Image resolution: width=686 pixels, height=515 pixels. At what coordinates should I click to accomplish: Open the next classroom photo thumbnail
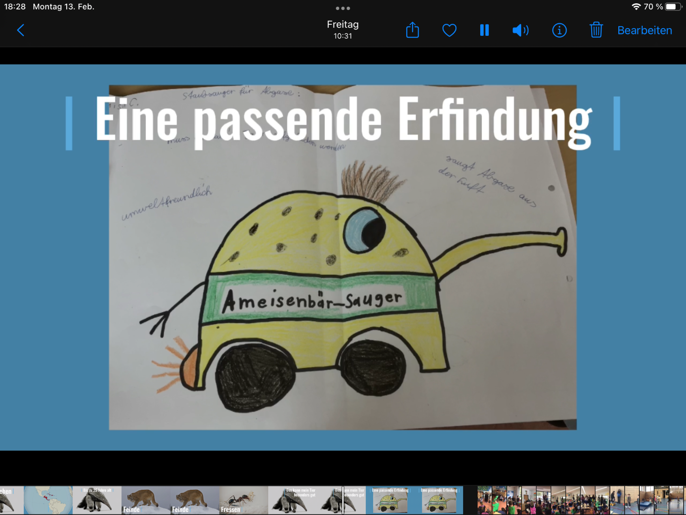pos(484,500)
